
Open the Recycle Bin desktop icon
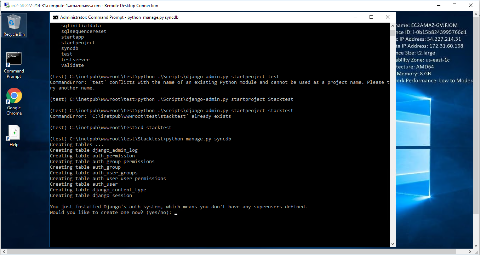tap(14, 25)
